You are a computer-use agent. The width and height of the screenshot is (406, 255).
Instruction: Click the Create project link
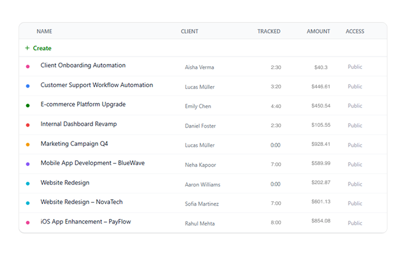tap(42, 48)
